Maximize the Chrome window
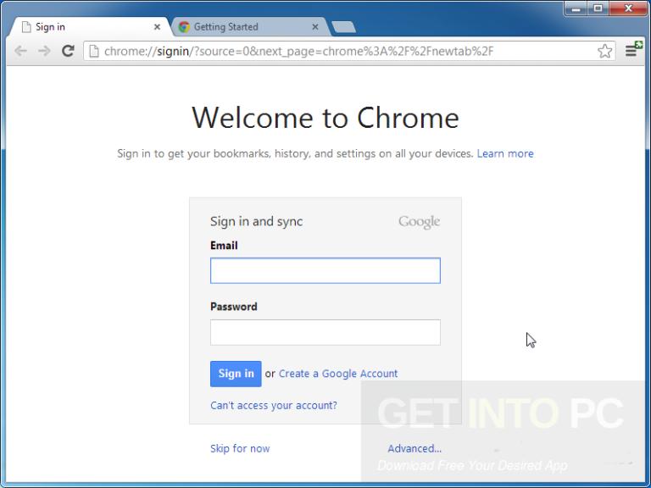The image size is (651, 488). [x=598, y=8]
